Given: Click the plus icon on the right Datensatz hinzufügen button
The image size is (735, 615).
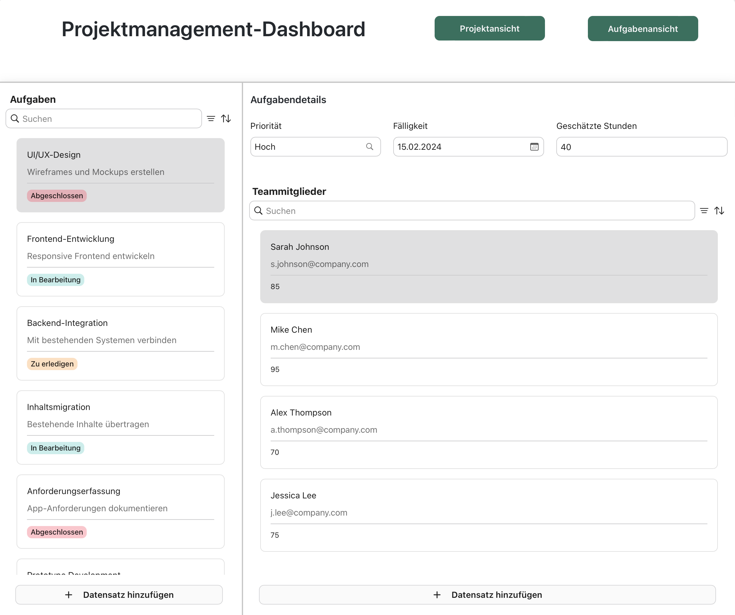Looking at the screenshot, I should click(x=437, y=594).
